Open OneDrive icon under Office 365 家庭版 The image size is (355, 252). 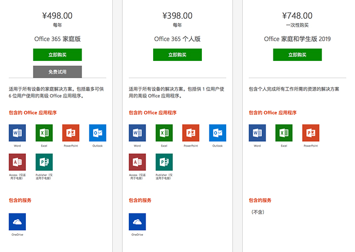point(17,222)
